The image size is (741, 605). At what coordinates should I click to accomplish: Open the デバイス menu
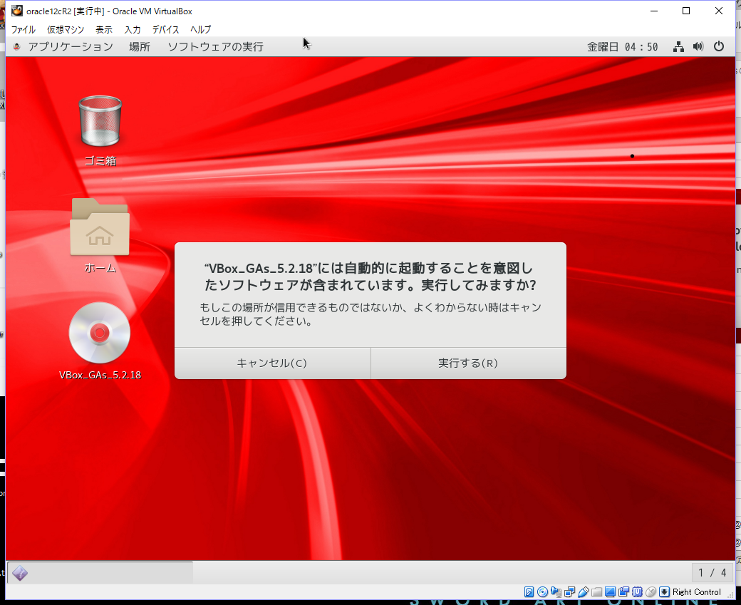[x=165, y=29]
